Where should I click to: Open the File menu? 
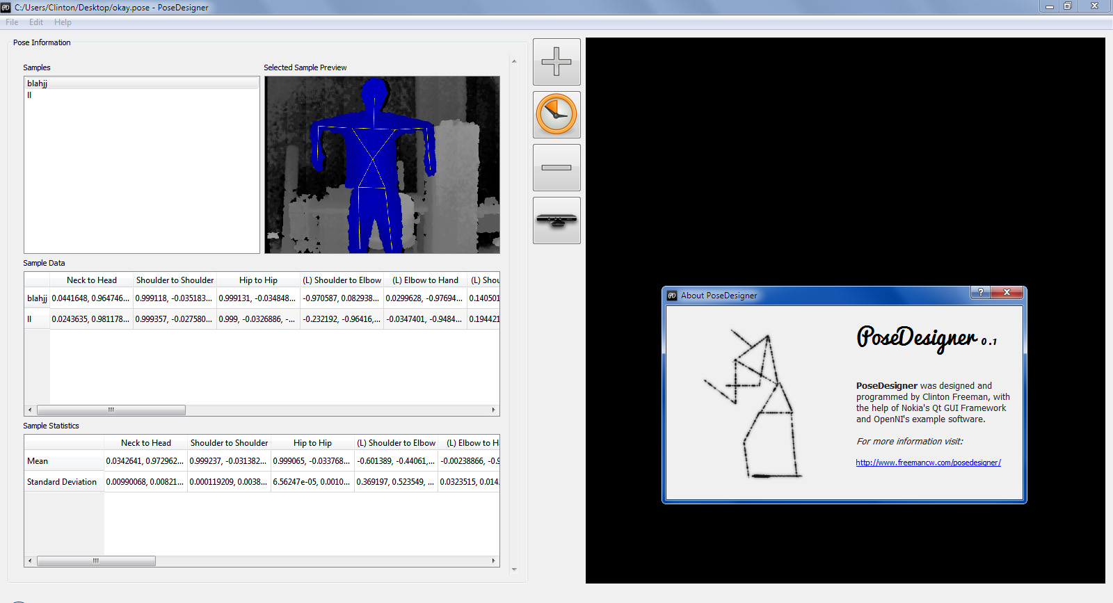pyautogui.click(x=12, y=22)
